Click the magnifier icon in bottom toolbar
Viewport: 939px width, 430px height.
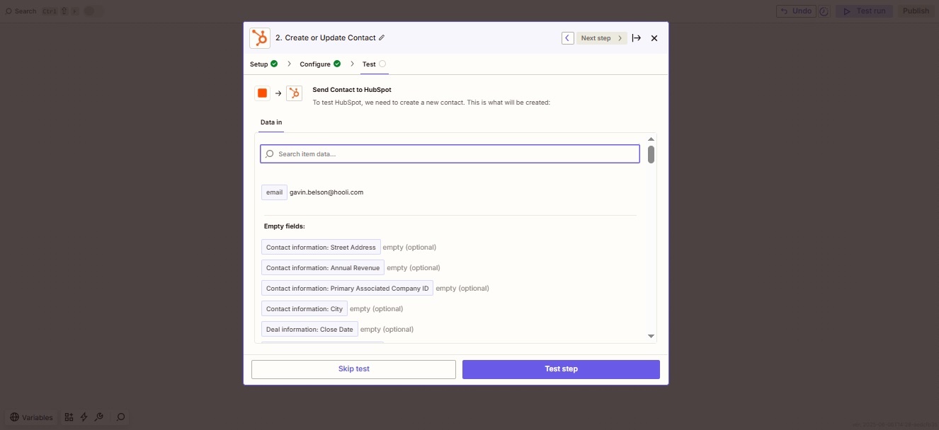(121, 417)
